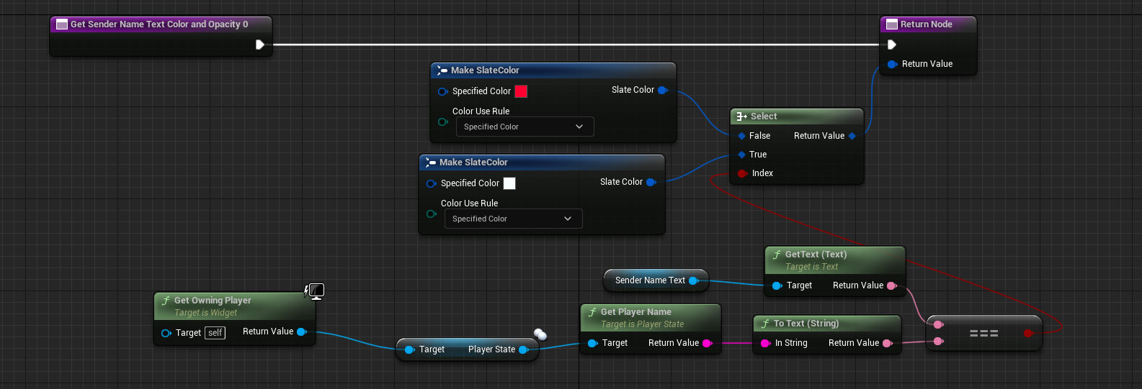Click the white Specified Color swatch
The width and height of the screenshot is (1142, 389).
pos(509,183)
